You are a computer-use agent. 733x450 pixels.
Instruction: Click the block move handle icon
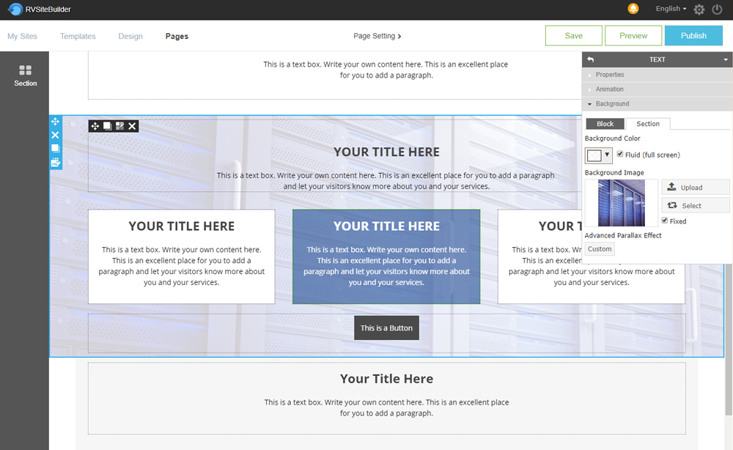coord(95,126)
